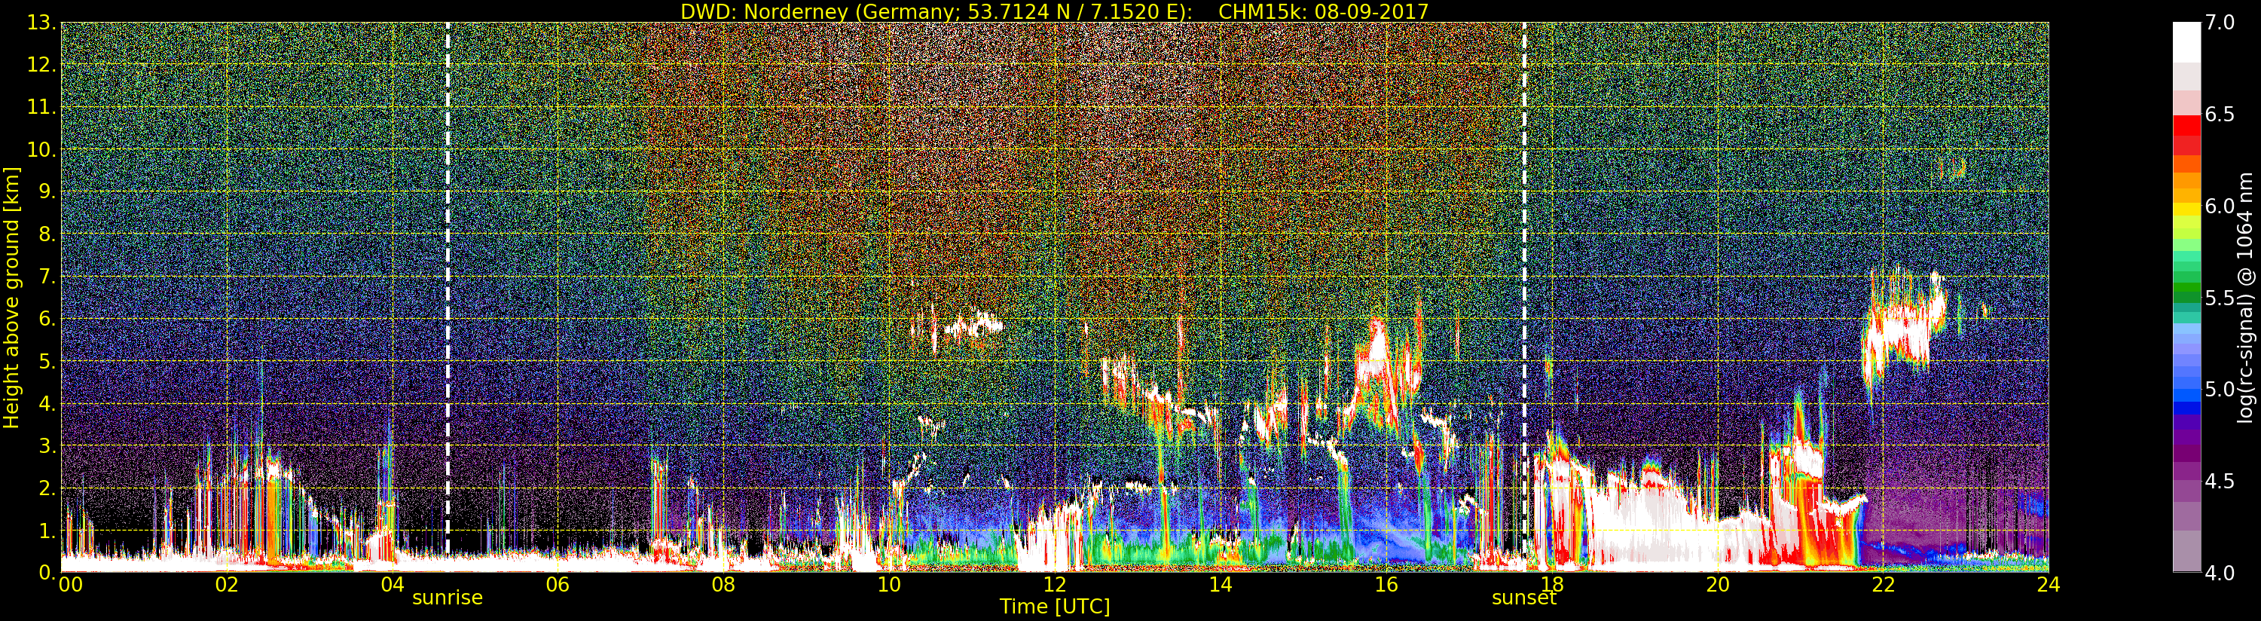Click the '3.' tick on the height axis
The image size is (2261, 621).
pyautogui.click(x=47, y=445)
